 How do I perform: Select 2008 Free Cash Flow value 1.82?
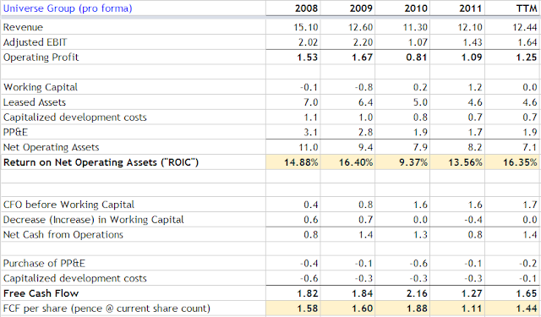[x=308, y=293]
